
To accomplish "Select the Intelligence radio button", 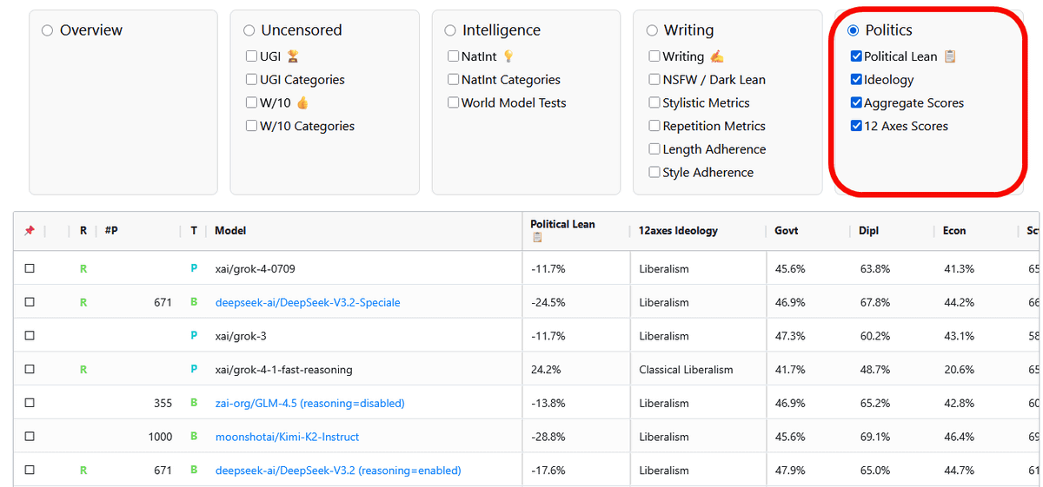I will coord(450,30).
